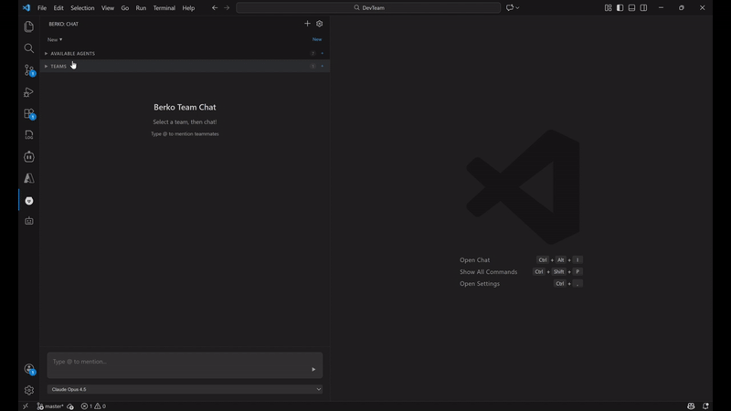Open the New session dropdown
Image resolution: width=731 pixels, height=411 pixels.
[x=55, y=39]
